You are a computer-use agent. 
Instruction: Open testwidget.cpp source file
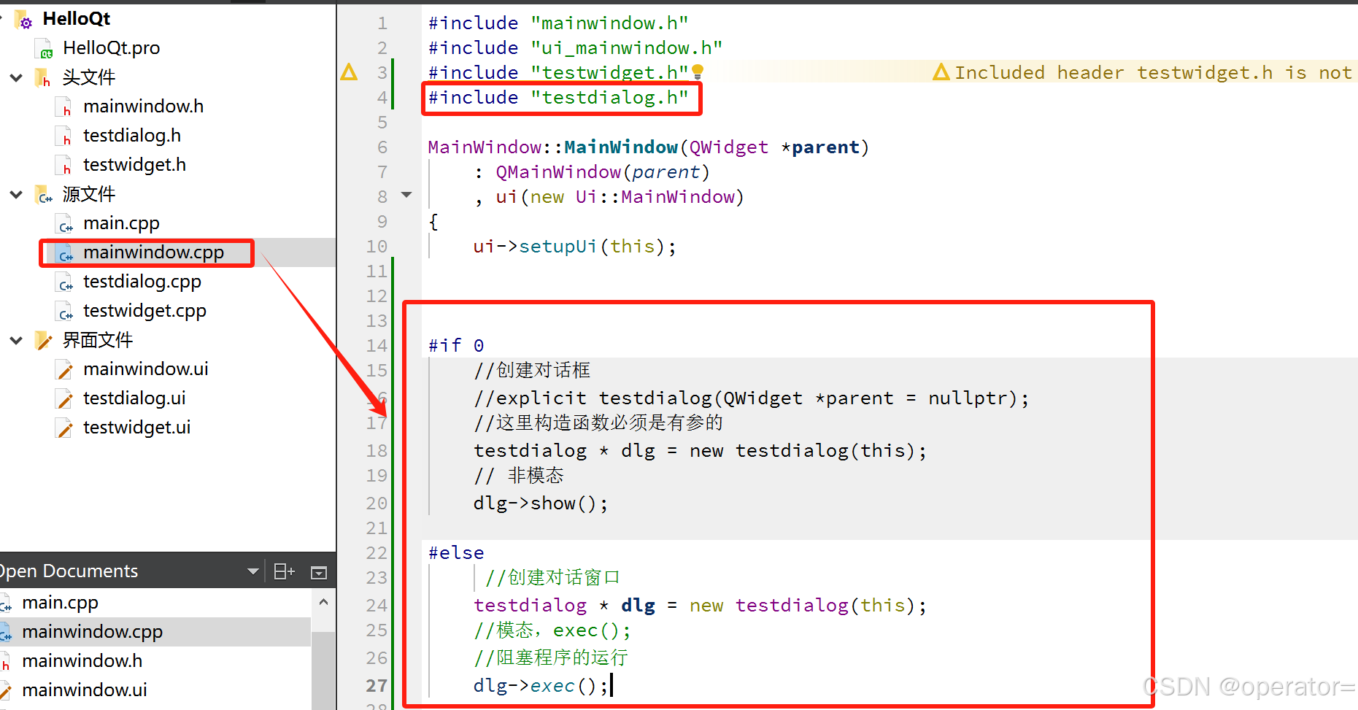(x=144, y=310)
